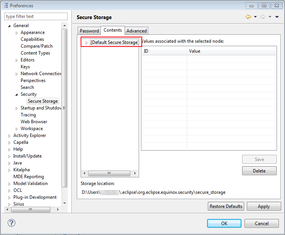Viewport: 285px width, 235px height.
Task: Expand the Appearance tree item
Action: [x=16, y=33]
